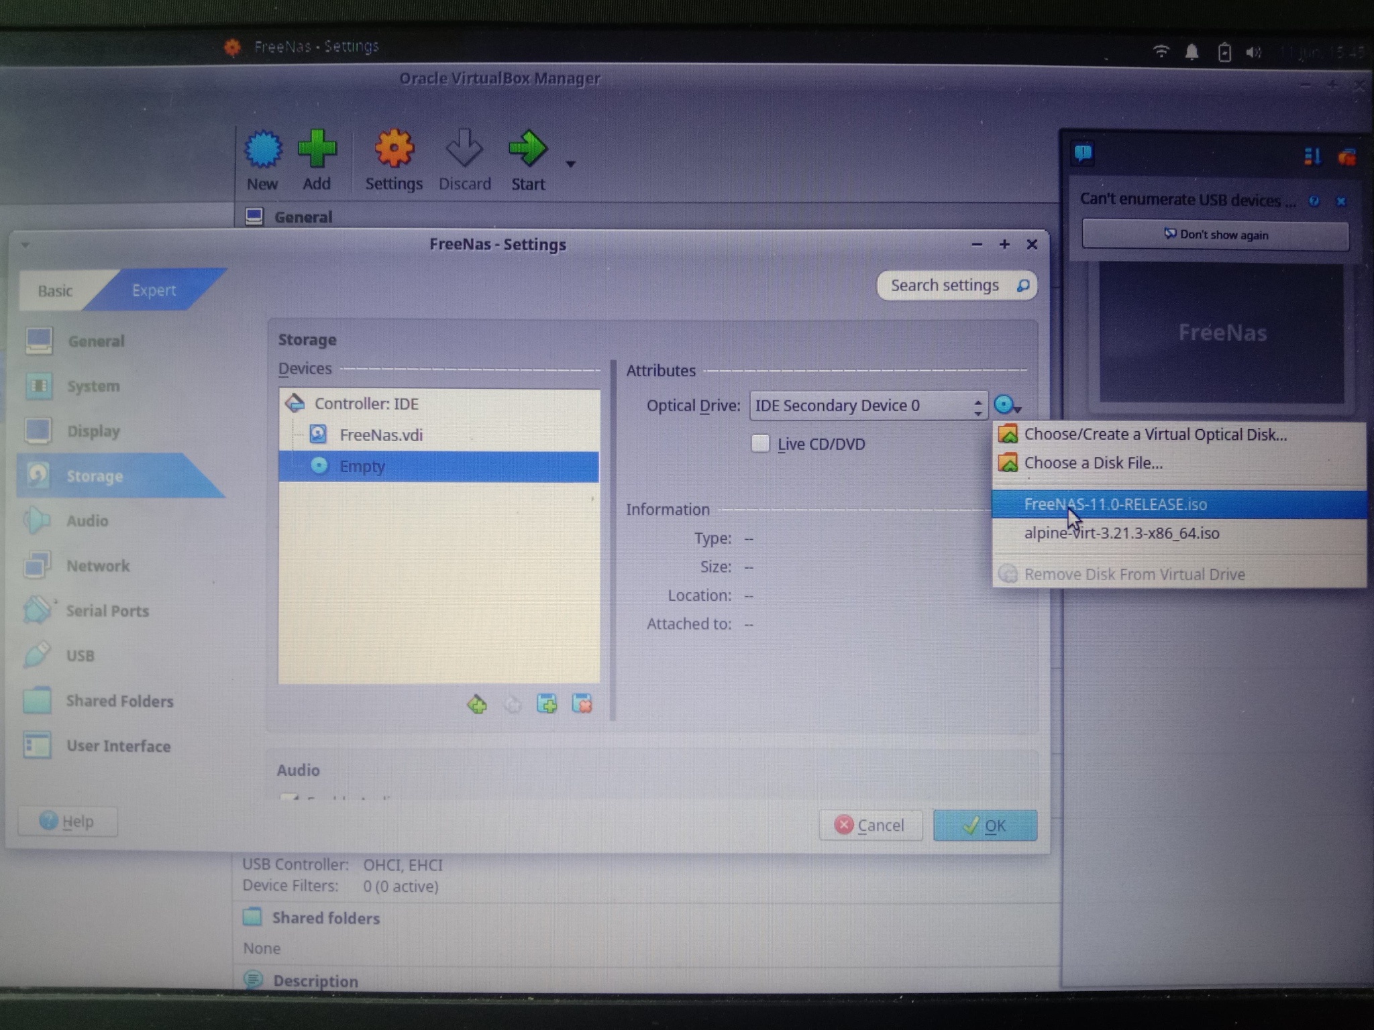Select the Empty optical drive entry
This screenshot has width=1374, height=1030.
[439, 466]
